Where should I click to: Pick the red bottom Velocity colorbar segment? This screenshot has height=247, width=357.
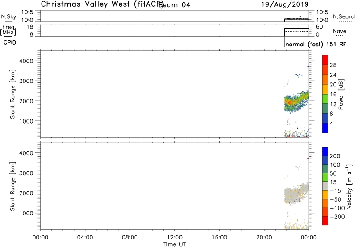[x=325, y=221]
